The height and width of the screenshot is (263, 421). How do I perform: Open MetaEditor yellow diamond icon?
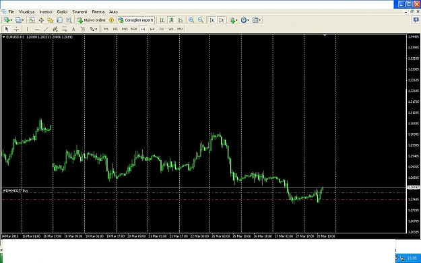[x=111, y=20]
